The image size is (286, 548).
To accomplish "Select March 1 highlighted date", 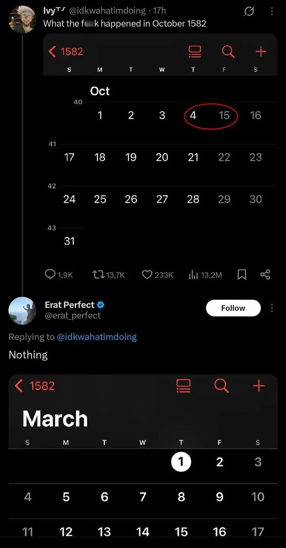I will pyautogui.click(x=181, y=462).
